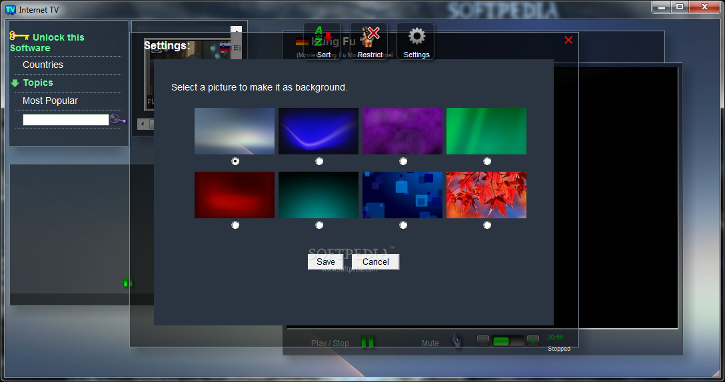Save the selected background
This screenshot has width=725, height=382.
tap(325, 262)
